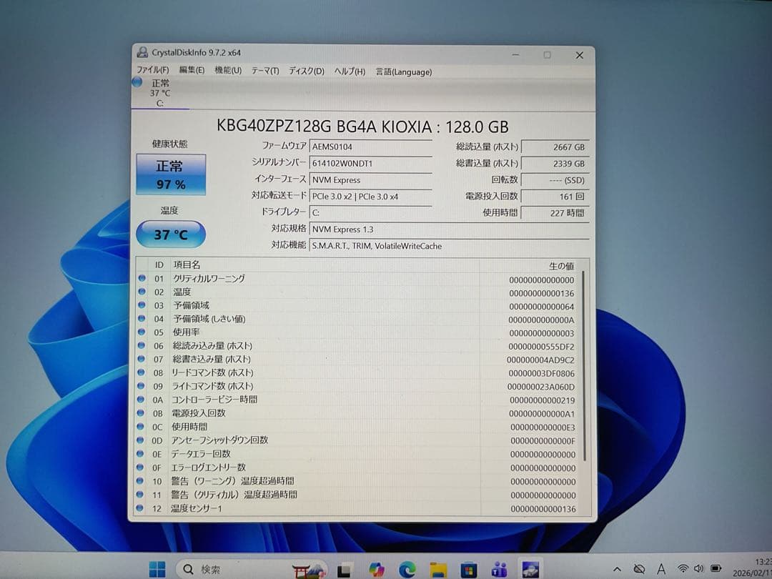Select row 0C 使用時間 in the SMART list

point(358,427)
